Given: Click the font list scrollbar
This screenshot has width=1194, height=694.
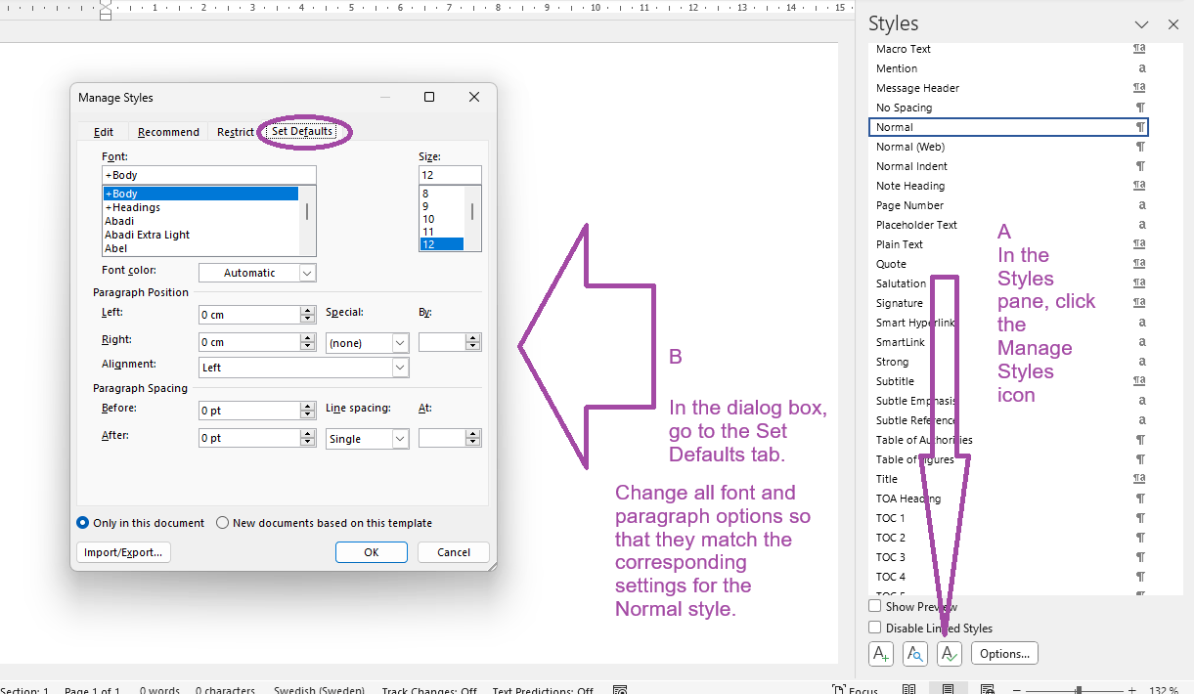Looking at the screenshot, I should (x=307, y=222).
